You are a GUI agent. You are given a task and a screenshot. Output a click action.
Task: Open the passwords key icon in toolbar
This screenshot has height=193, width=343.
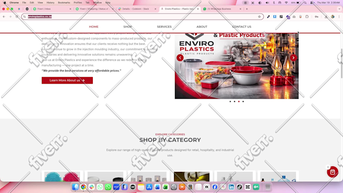[x=317, y=17]
